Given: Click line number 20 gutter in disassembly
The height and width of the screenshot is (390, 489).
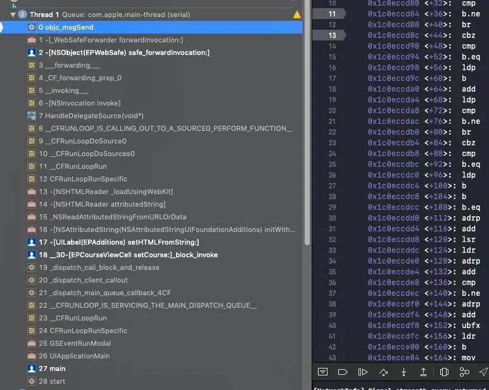Looking at the screenshot, I should [x=332, y=111].
